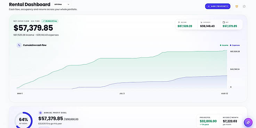Click the $87,520.28 income stat value
Screen dimensions: 256x128
[x=185, y=26]
